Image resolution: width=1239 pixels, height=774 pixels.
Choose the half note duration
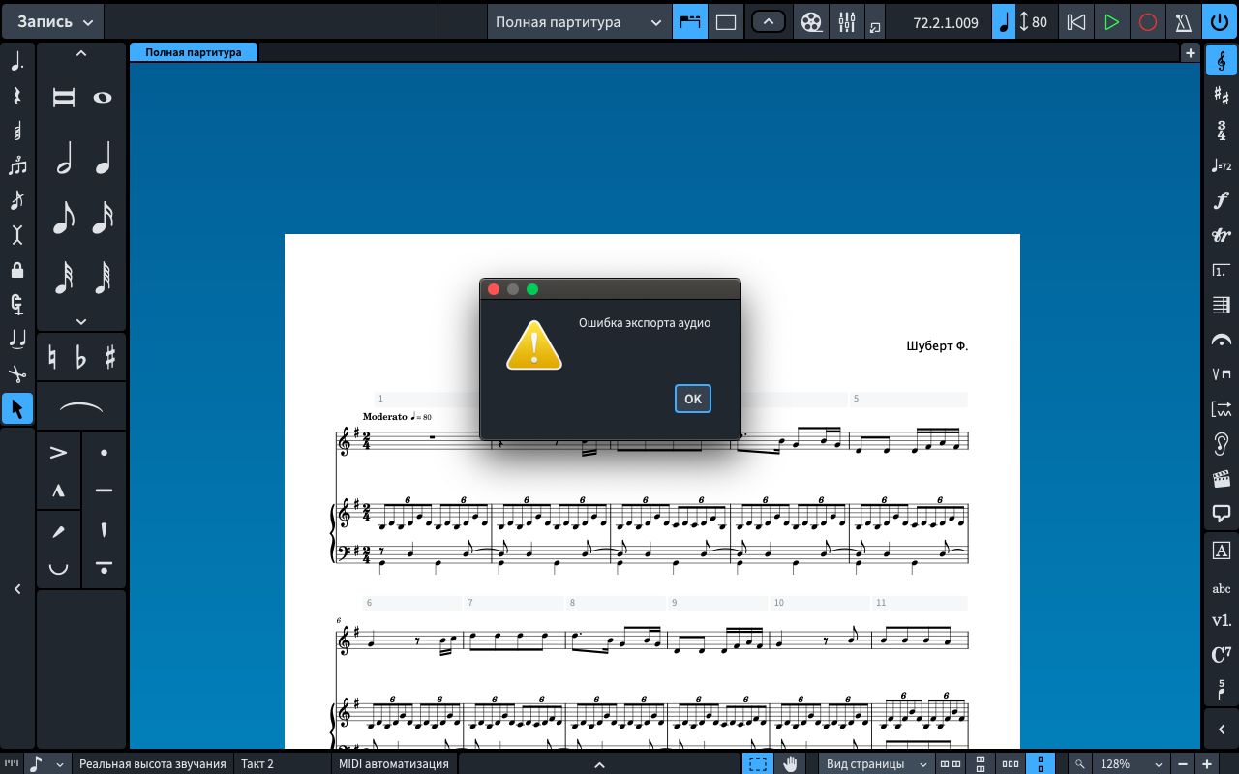pos(63,158)
